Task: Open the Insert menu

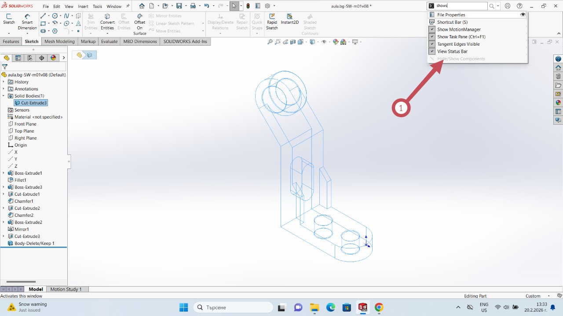Action: (83, 7)
